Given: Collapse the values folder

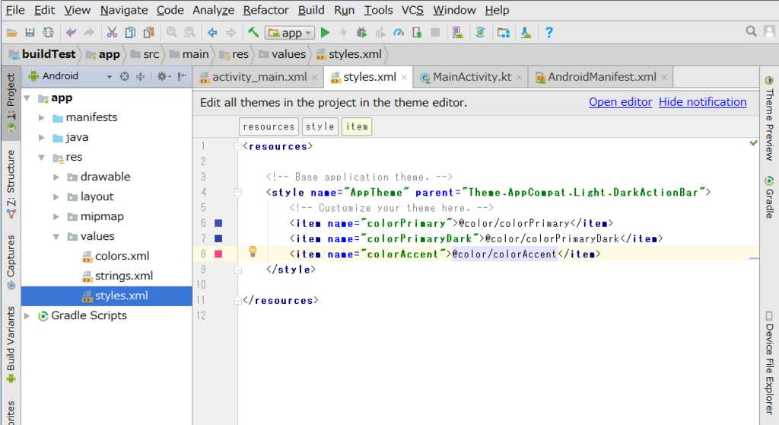Looking at the screenshot, I should point(56,237).
